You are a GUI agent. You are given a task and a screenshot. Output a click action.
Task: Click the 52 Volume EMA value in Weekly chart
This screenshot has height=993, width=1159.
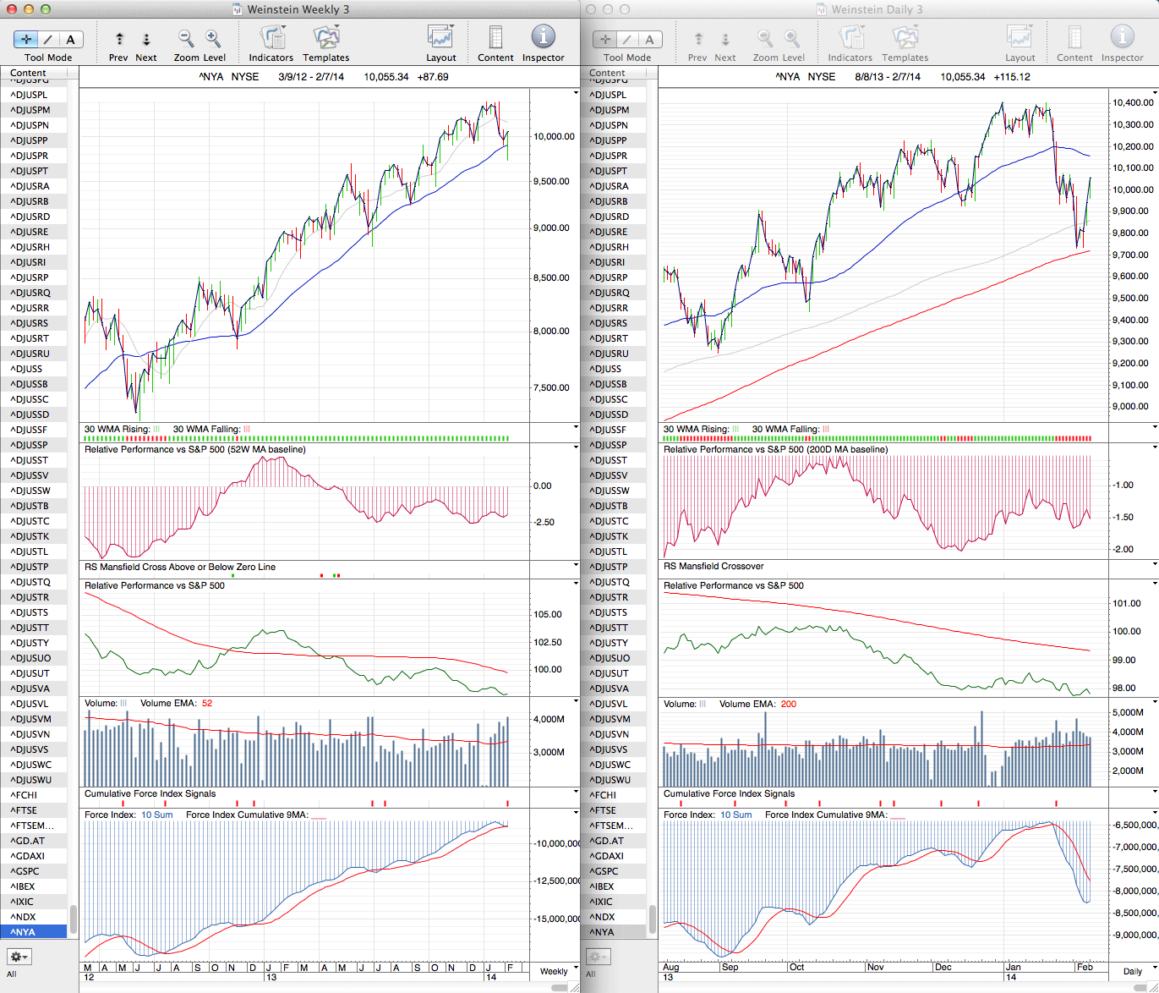click(207, 704)
